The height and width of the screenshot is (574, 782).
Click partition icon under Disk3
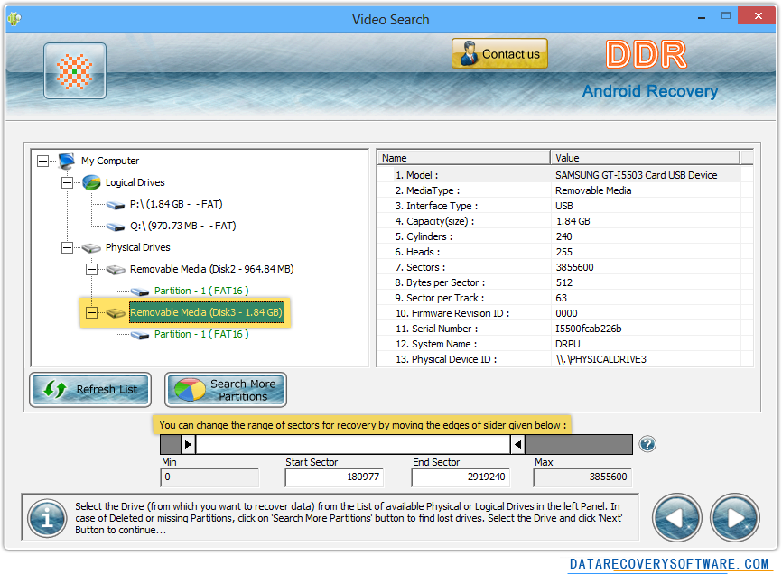(140, 335)
